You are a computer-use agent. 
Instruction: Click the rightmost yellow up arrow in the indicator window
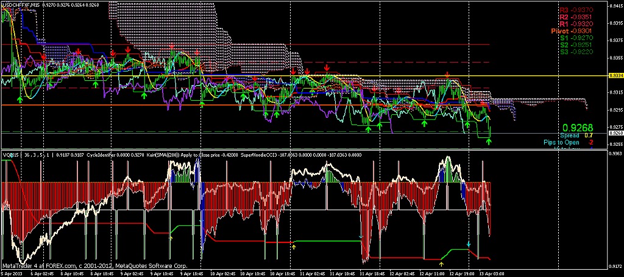click(x=441, y=264)
